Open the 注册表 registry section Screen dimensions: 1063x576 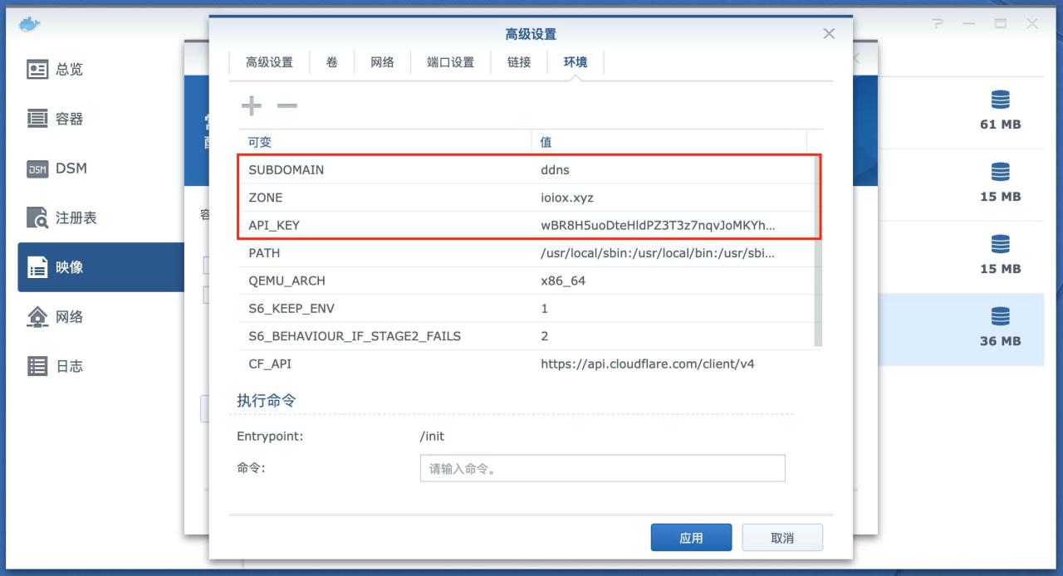click(70, 217)
